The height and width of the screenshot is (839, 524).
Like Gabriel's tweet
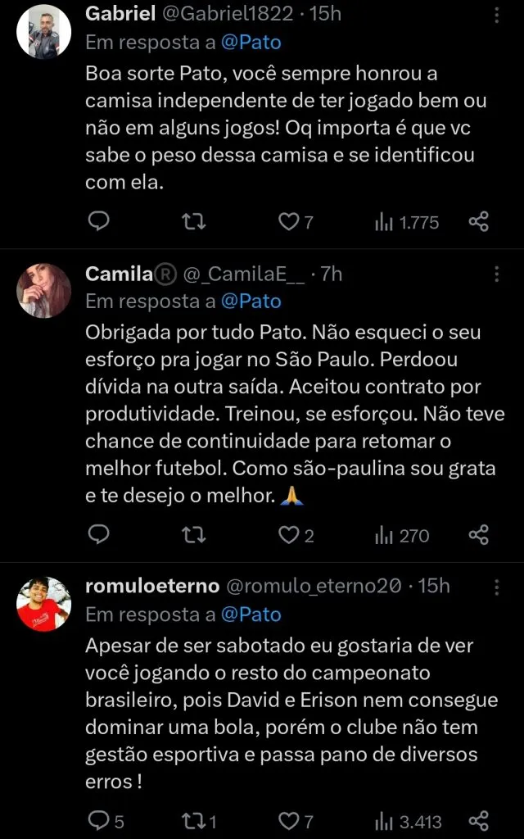(288, 221)
